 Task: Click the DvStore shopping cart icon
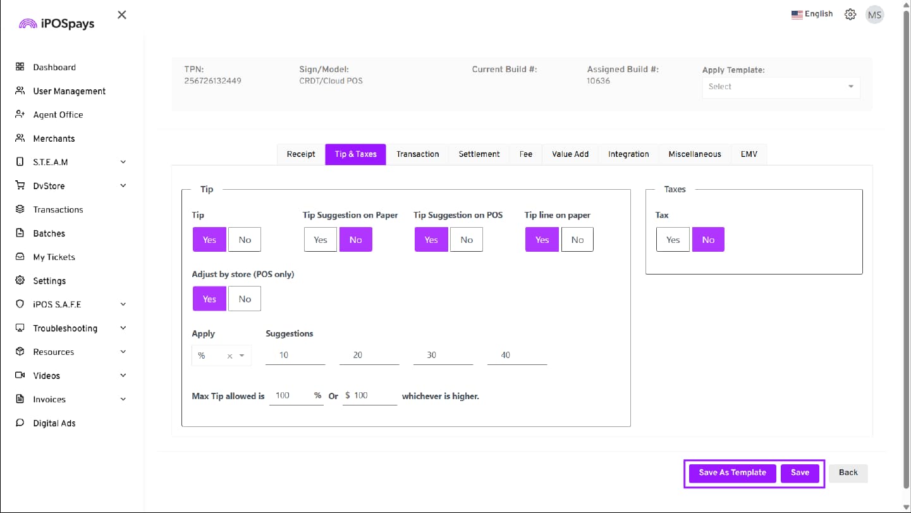click(20, 185)
